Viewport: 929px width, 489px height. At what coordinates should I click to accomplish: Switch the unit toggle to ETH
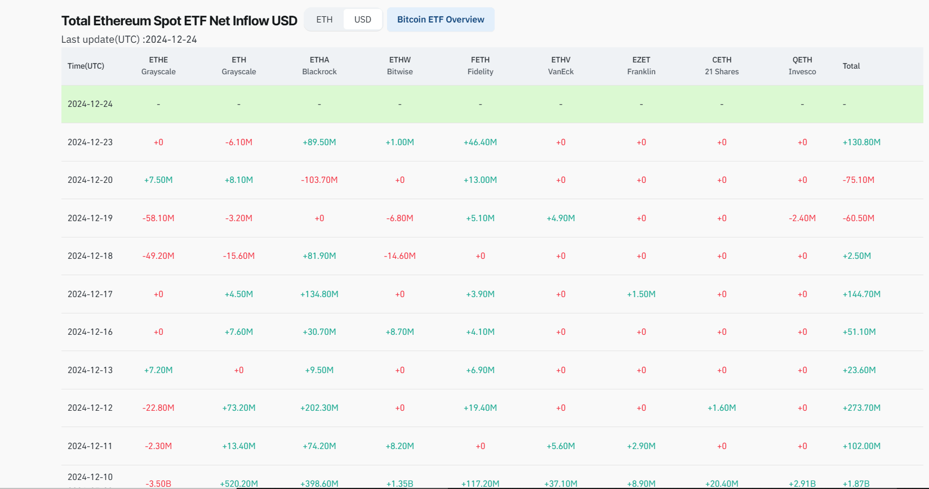(325, 20)
